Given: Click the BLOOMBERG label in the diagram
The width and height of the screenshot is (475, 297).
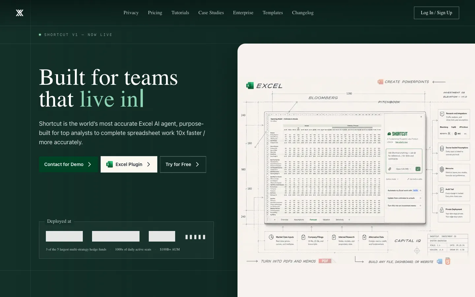Looking at the screenshot, I should (323, 98).
